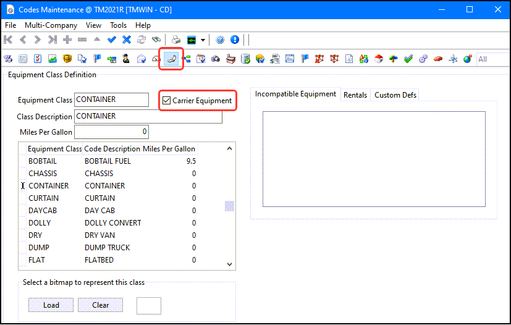Screen dimensions: 511x325
Task: Open the Multi-Company menu
Action: (x=51, y=25)
